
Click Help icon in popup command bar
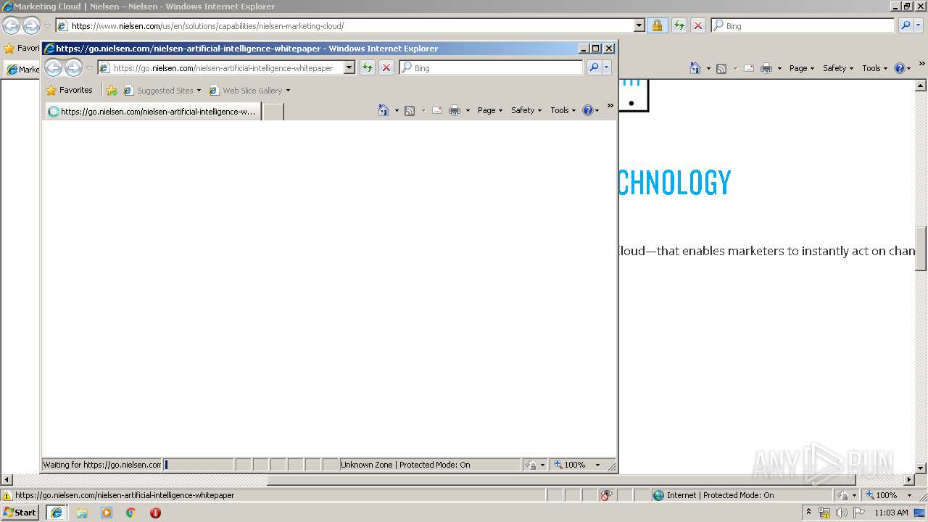coord(587,110)
